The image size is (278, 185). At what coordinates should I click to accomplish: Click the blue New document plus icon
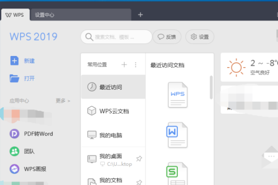(15, 61)
